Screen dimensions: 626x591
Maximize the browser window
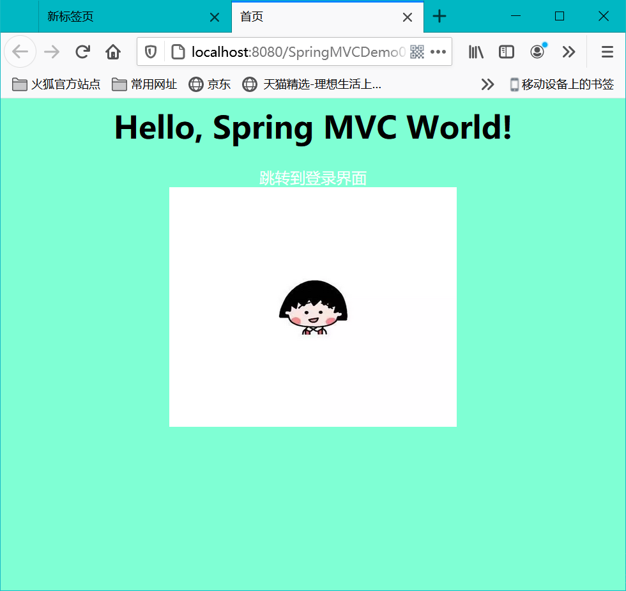coord(560,16)
